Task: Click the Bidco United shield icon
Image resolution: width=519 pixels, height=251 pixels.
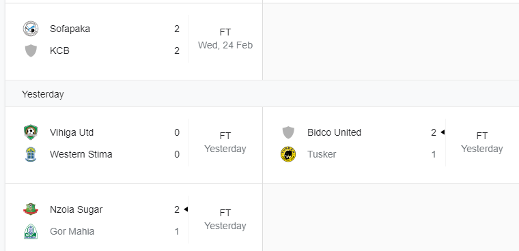Action: (288, 132)
